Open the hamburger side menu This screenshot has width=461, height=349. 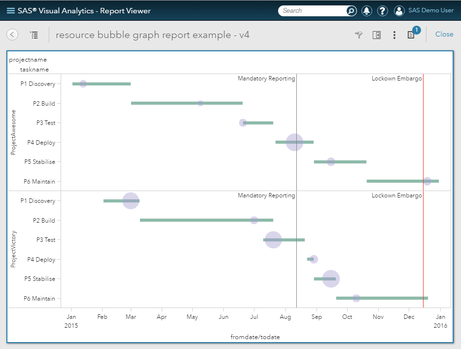[x=10, y=10]
